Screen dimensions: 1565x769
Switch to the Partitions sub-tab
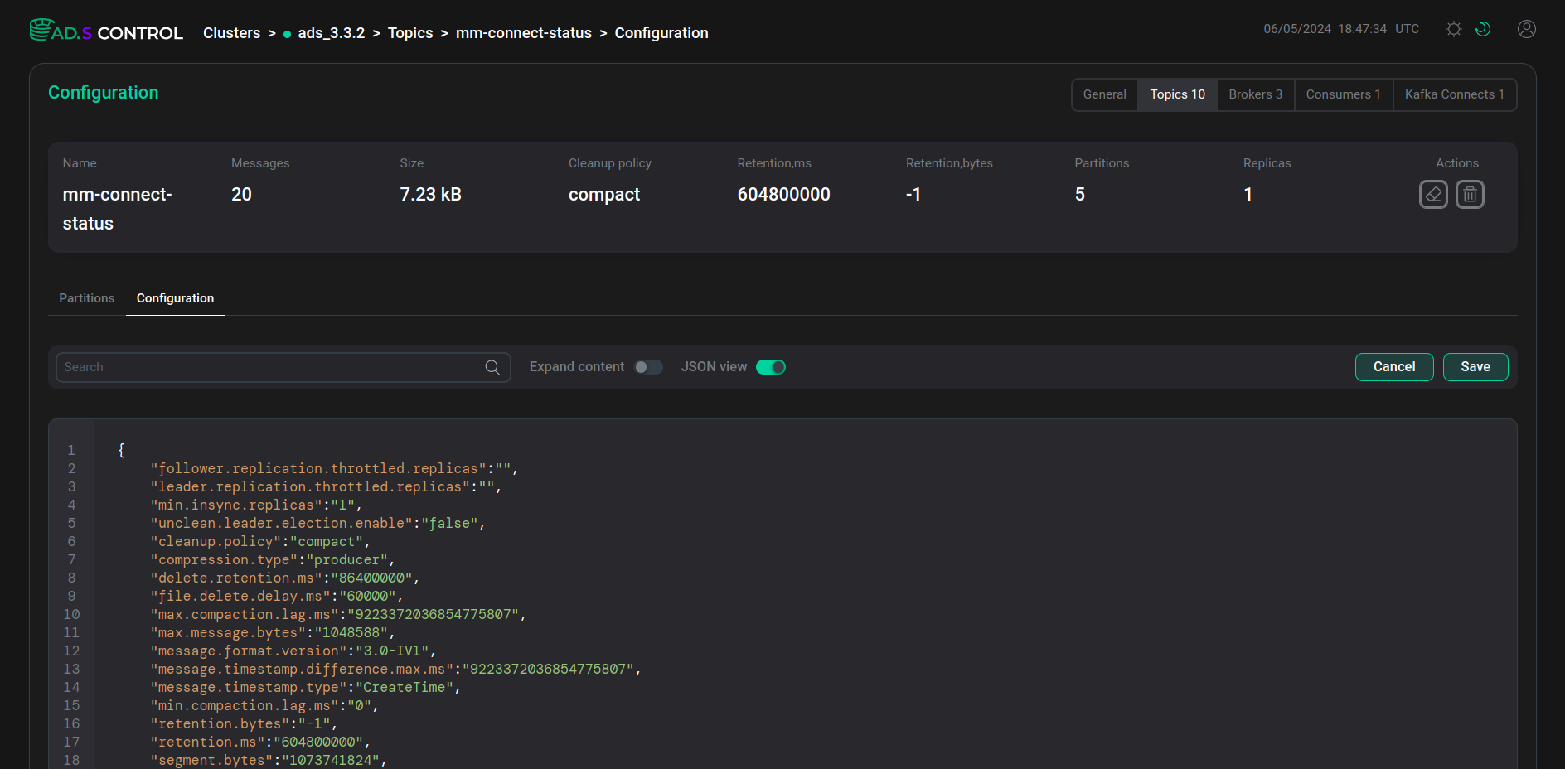(87, 298)
